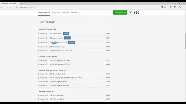The width and height of the screenshot is (186, 104).
Task: Open the Reviews tab
Action: pos(74,12)
